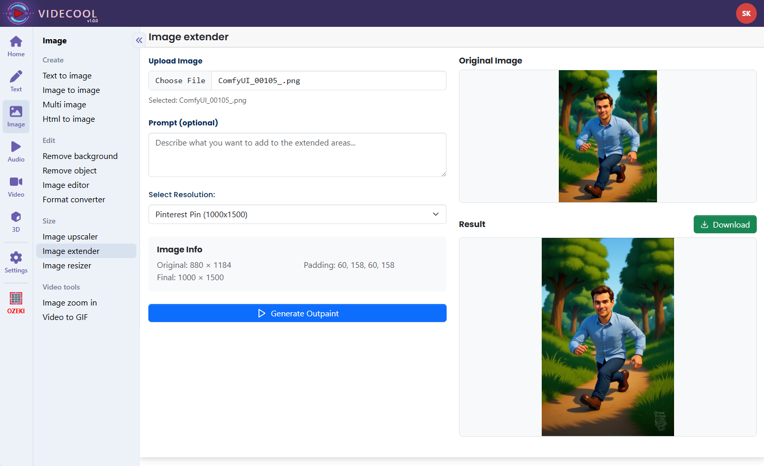Screen dimensions: 764x466
Task: Collapse the Image side panel
Action: pyautogui.click(x=139, y=40)
